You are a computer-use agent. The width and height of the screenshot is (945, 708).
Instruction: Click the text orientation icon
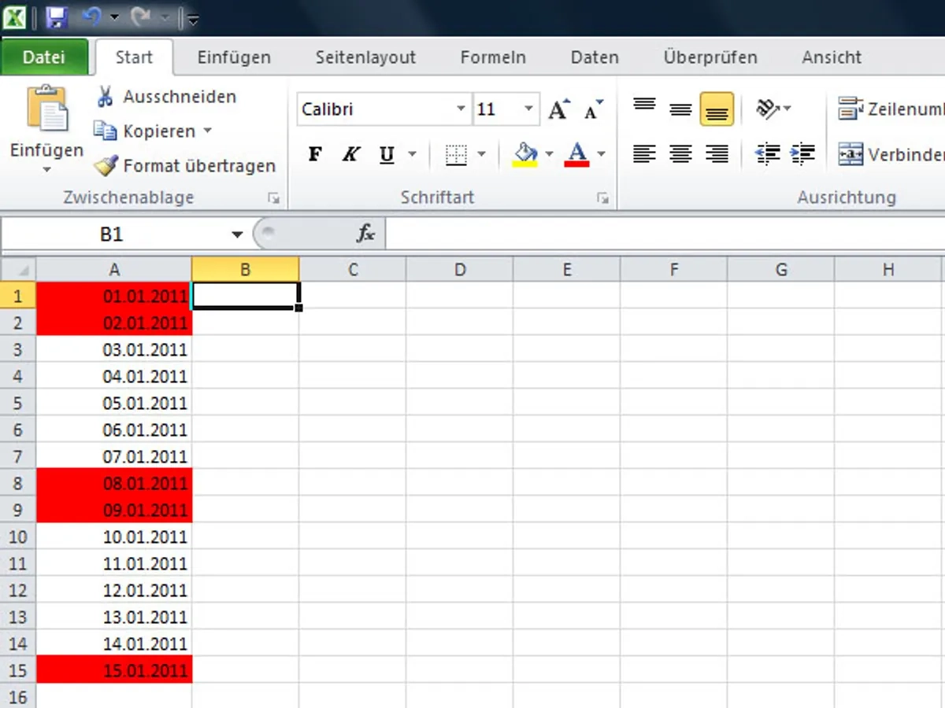[767, 109]
